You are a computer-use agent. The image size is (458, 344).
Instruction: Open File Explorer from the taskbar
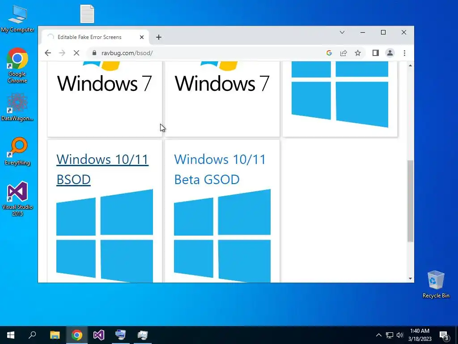[x=55, y=335]
